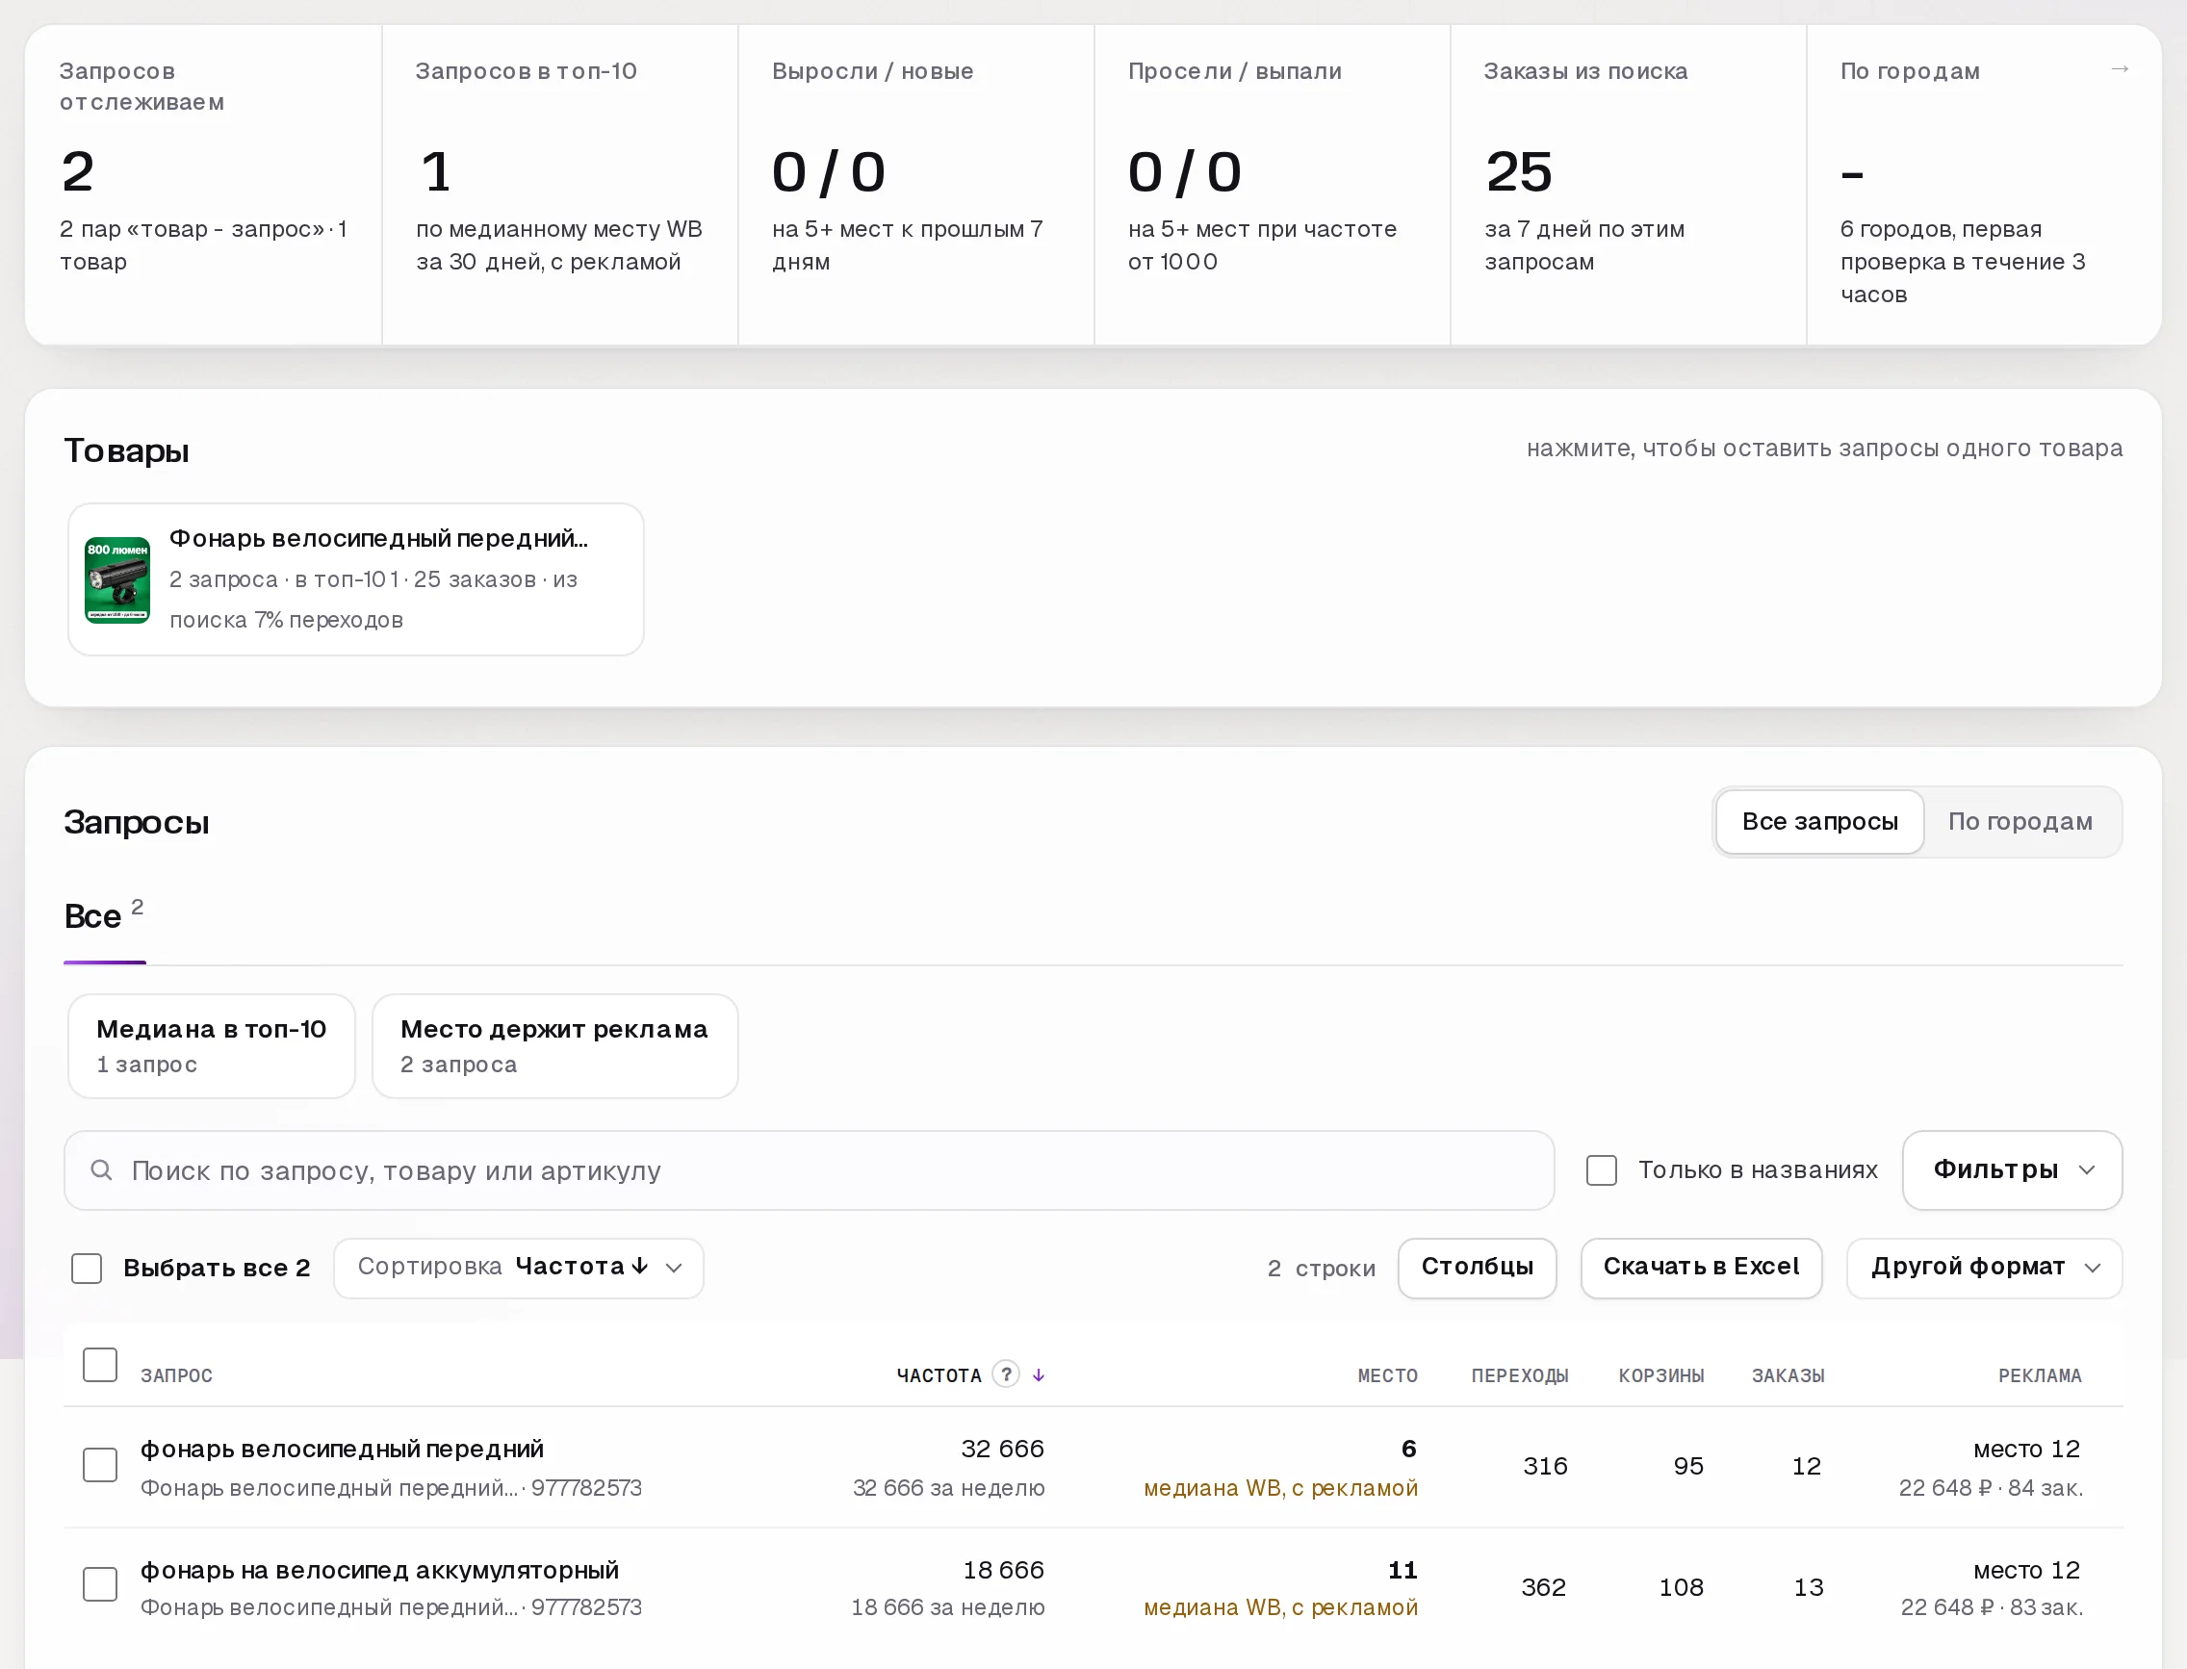Viewport: 2187px width, 1669px height.
Task: Click Скачать в Excel button
Action: tap(1701, 1268)
